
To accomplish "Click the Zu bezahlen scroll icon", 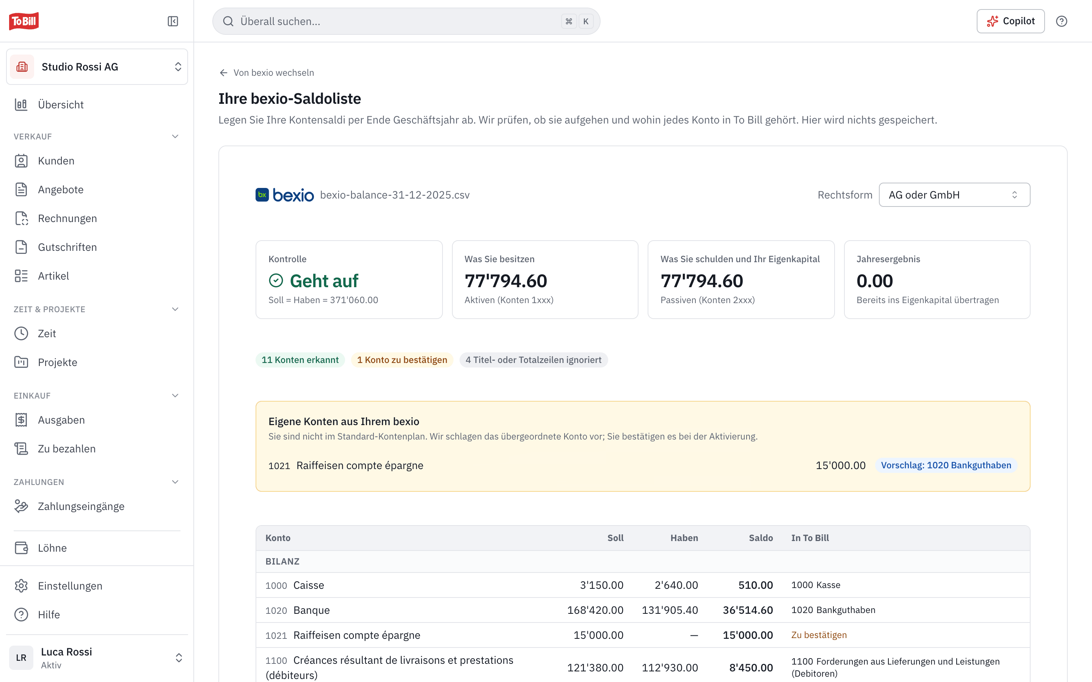I will click(21, 449).
